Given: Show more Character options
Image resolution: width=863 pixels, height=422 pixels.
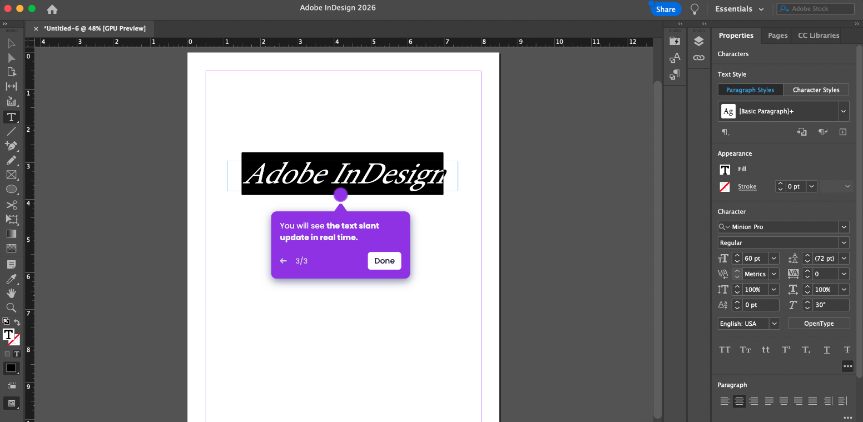Looking at the screenshot, I should (847, 366).
